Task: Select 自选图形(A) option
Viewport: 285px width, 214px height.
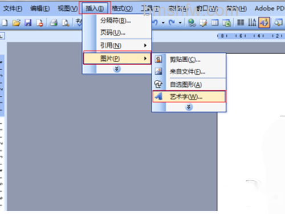Action: (x=189, y=84)
